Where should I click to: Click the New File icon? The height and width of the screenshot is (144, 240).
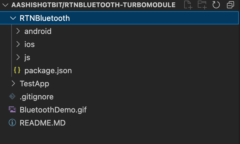[188, 5]
